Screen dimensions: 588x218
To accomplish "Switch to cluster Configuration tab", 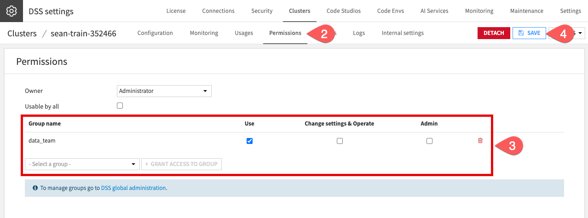I will [x=155, y=33].
